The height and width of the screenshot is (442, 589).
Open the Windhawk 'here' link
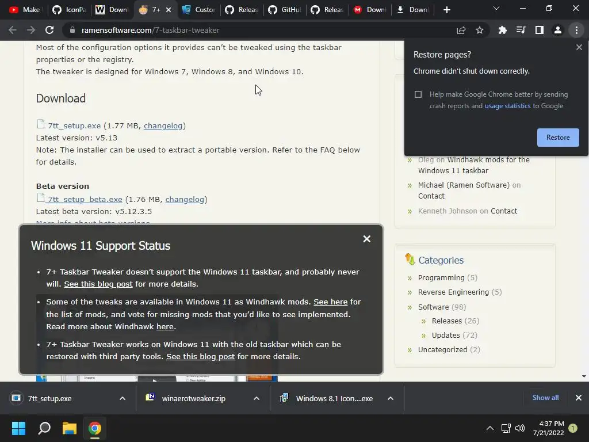[165, 327]
